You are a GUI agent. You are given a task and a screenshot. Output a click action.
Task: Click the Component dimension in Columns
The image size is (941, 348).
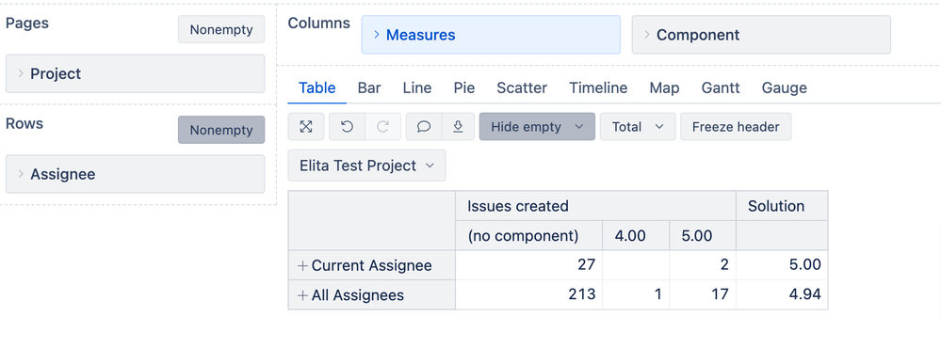coord(762,35)
